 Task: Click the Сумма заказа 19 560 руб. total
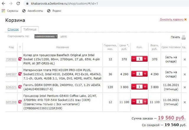pos(172,118)
